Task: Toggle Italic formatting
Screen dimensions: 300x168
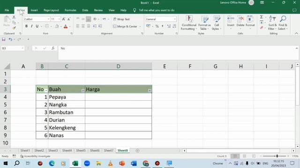Action: coord(32,26)
